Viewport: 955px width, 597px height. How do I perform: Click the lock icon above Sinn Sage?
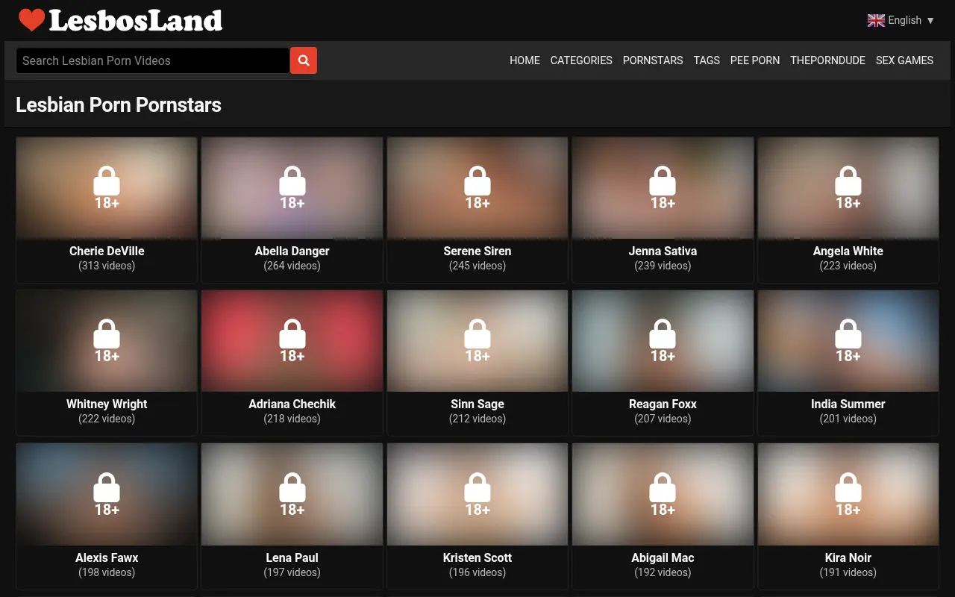(x=477, y=334)
